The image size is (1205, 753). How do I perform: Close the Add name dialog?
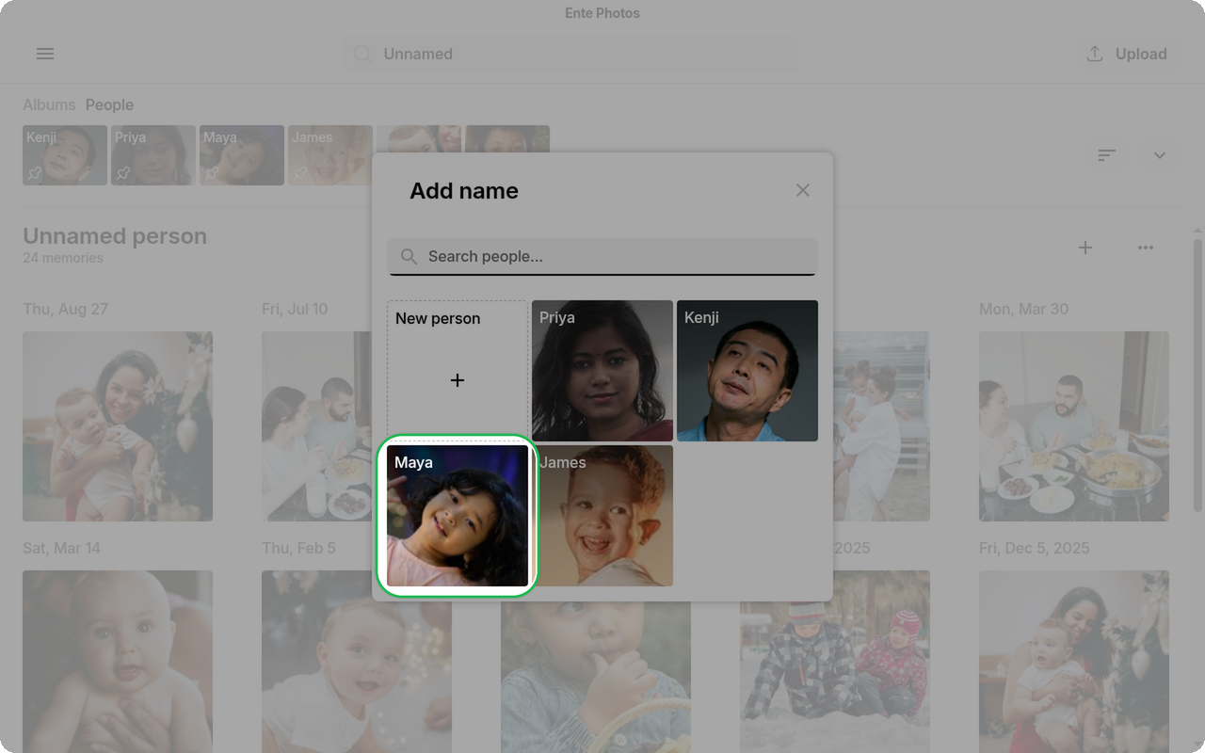click(802, 190)
